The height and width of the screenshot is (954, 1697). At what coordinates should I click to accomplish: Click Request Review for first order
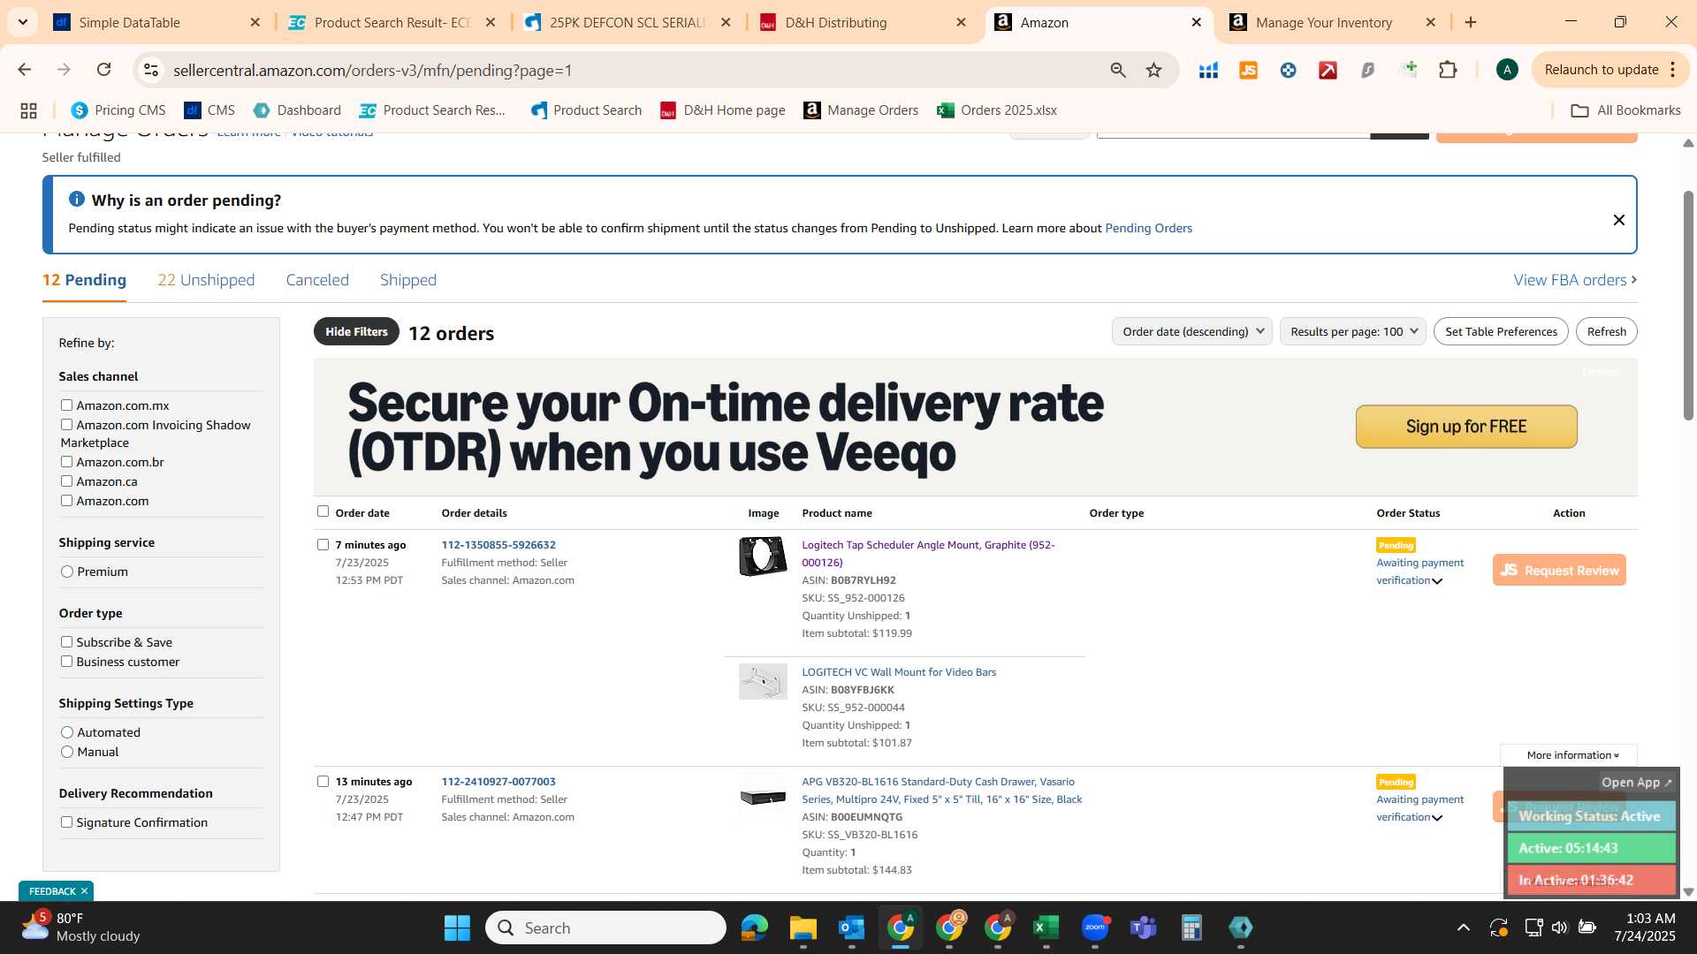pos(1559,570)
